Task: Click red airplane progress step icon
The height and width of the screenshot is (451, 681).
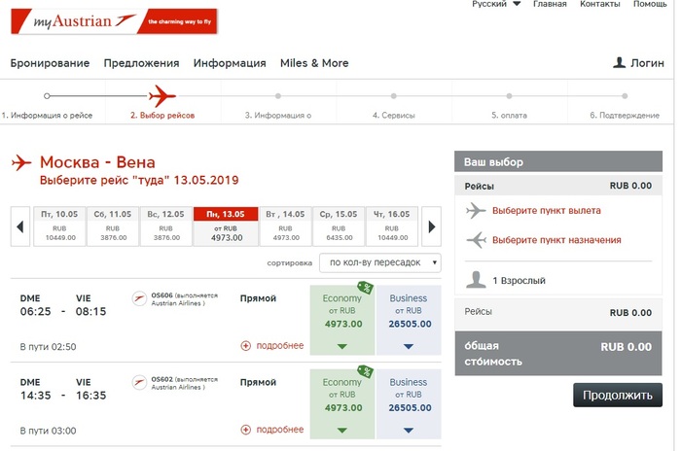Action: tap(161, 95)
